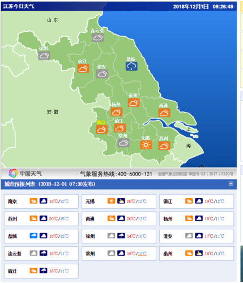Click 徐州 night rain icon in list
Viewport: 243px width, 283px height.
point(121,236)
